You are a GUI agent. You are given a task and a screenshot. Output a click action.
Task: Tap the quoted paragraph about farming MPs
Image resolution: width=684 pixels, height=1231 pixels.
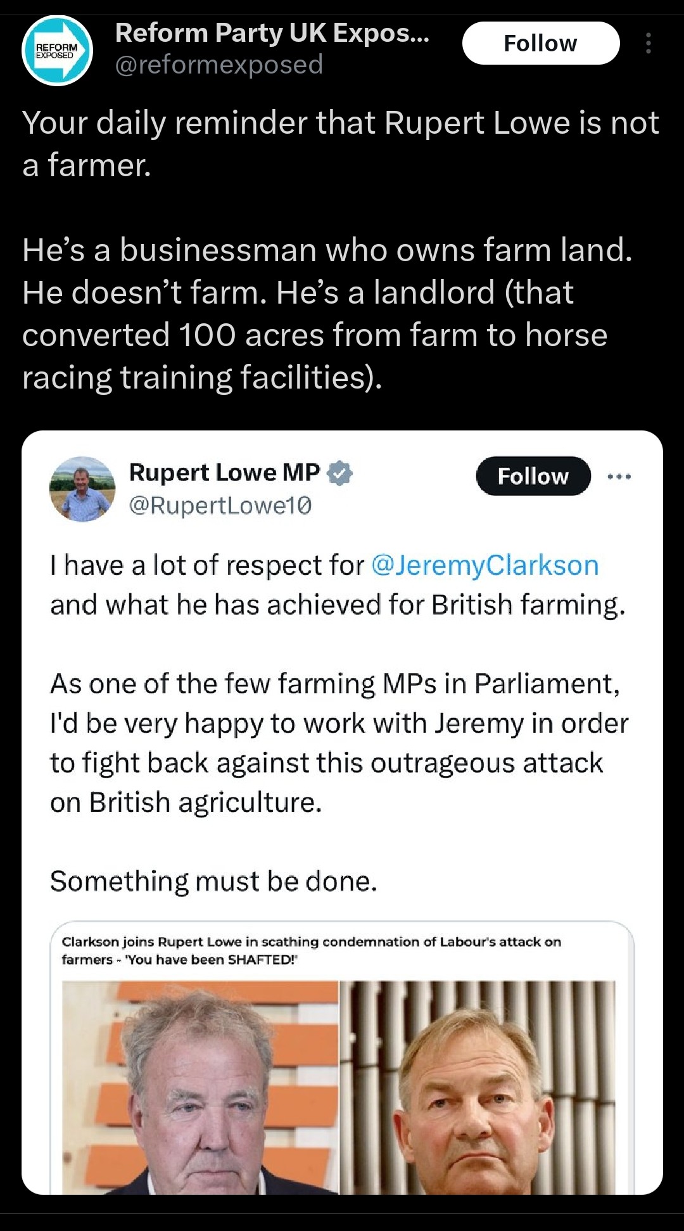(339, 742)
